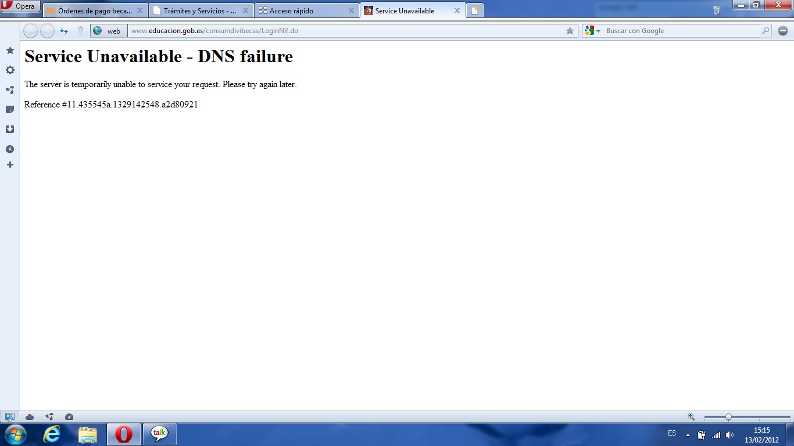
Task: Click the power icon in system tray
Action: pyautogui.click(x=702, y=434)
